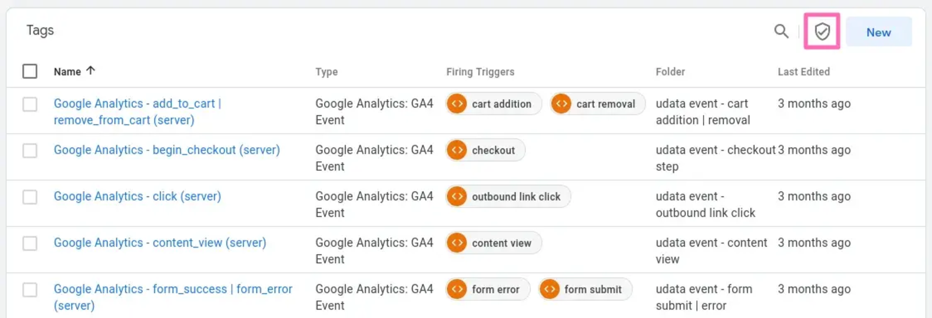Toggle the Name column sort arrow
The width and height of the screenshot is (932, 318).
[x=91, y=71]
